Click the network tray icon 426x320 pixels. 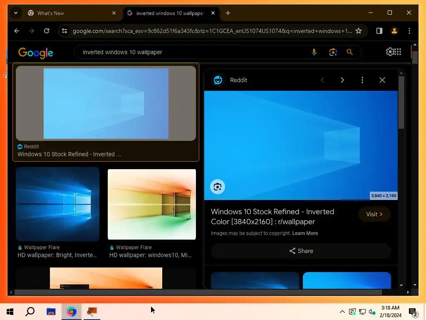point(362,312)
